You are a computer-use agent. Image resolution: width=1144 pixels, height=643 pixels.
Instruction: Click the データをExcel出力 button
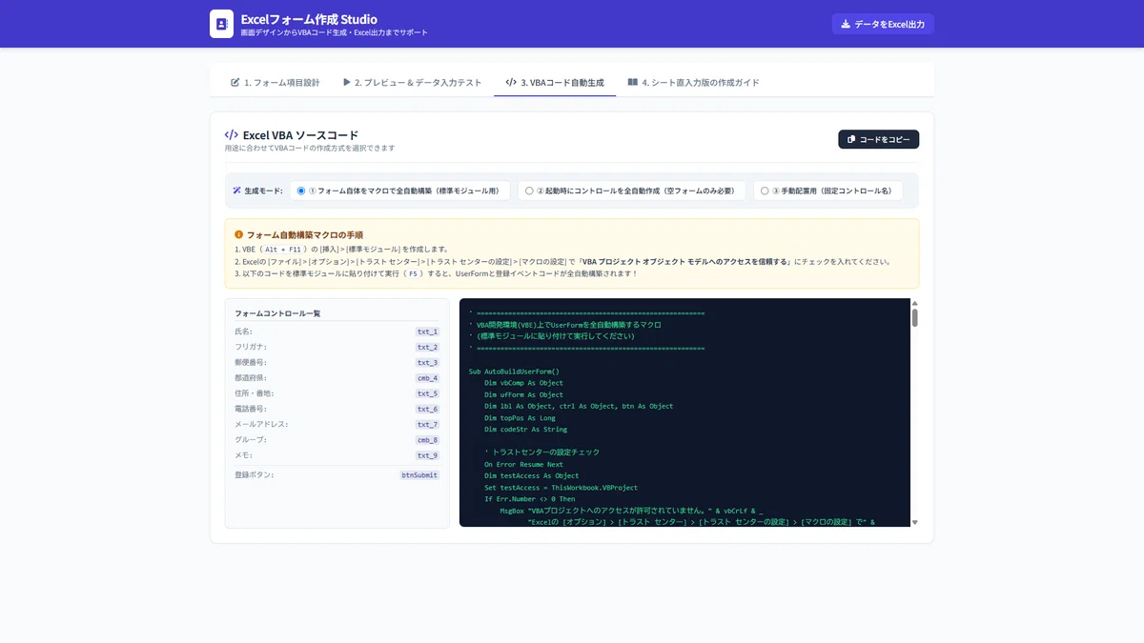pyautogui.click(x=883, y=24)
